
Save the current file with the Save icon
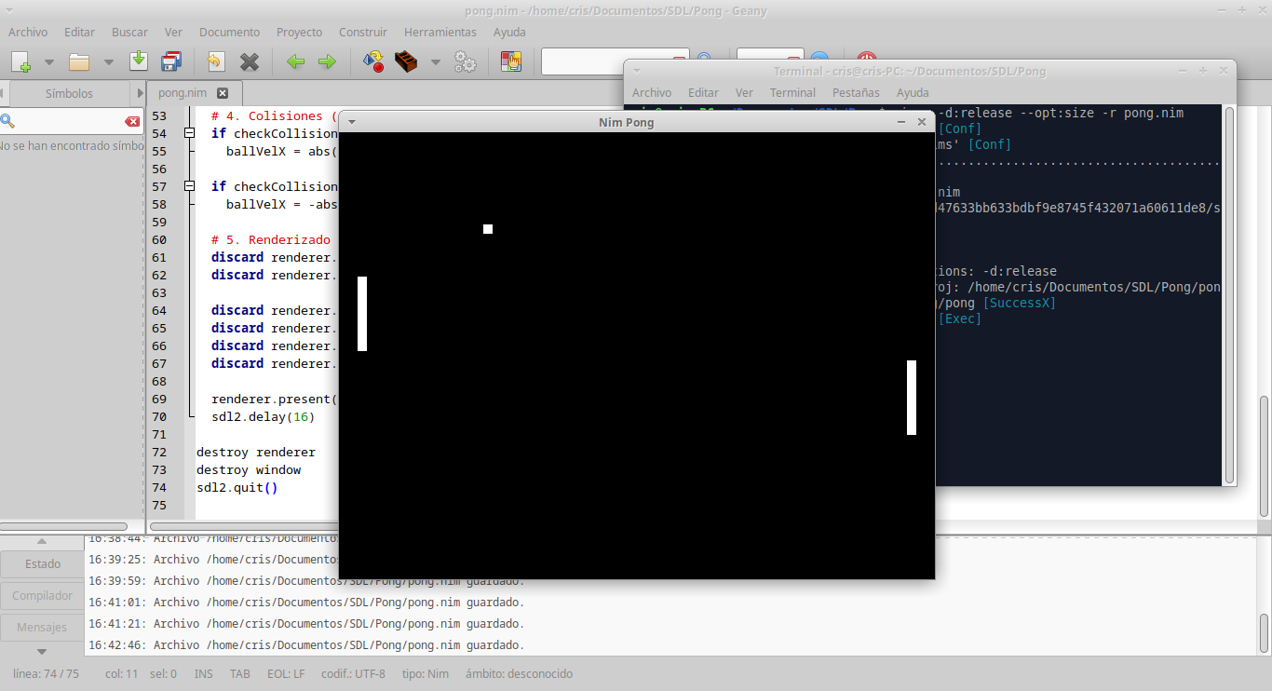139,61
